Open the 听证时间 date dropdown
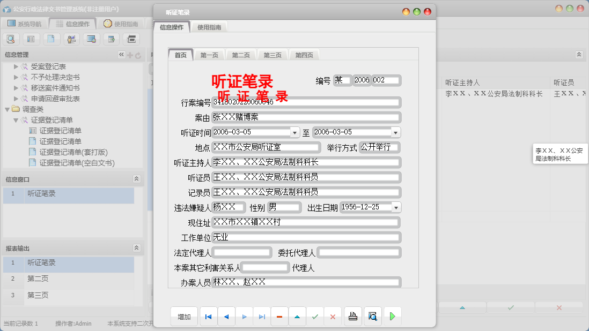The height and width of the screenshot is (331, 589). [294, 131]
